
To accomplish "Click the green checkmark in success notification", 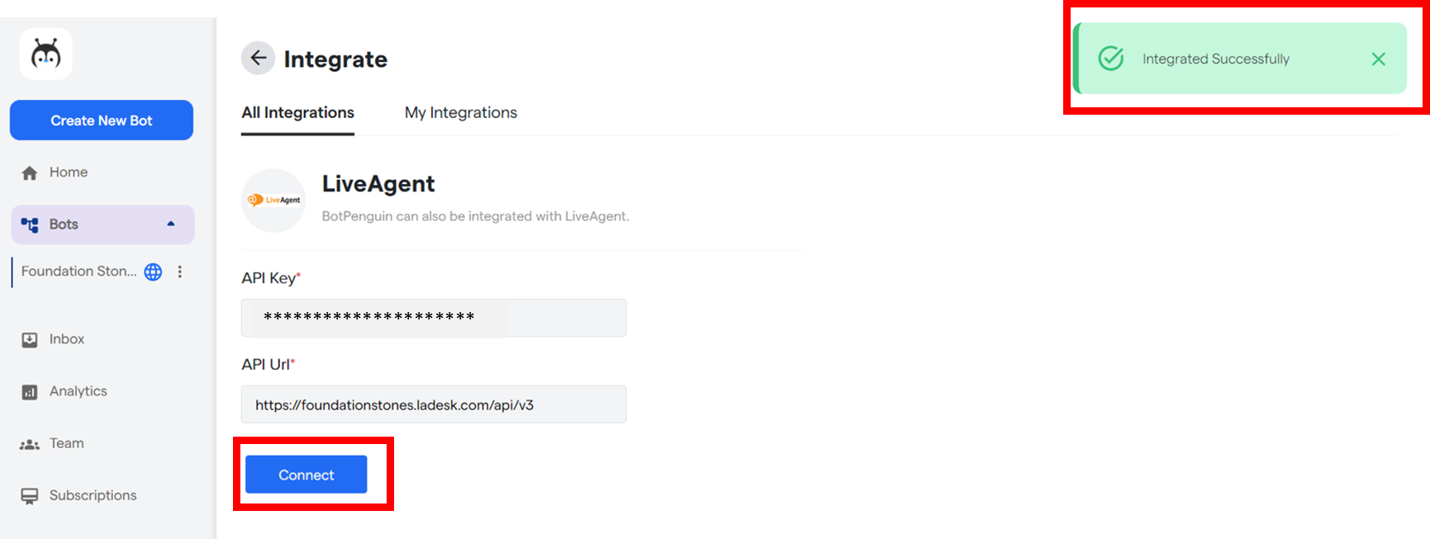I will 1111,59.
